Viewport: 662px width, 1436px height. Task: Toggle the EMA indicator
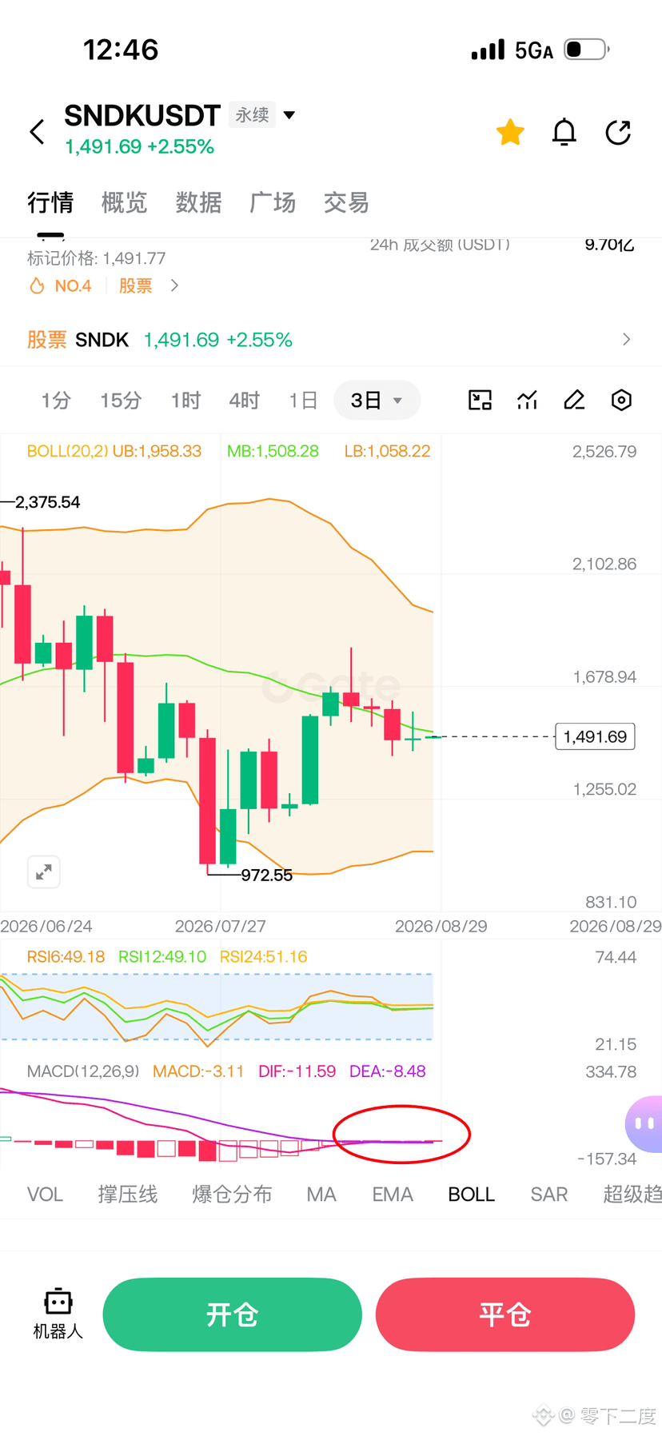pyautogui.click(x=393, y=1195)
